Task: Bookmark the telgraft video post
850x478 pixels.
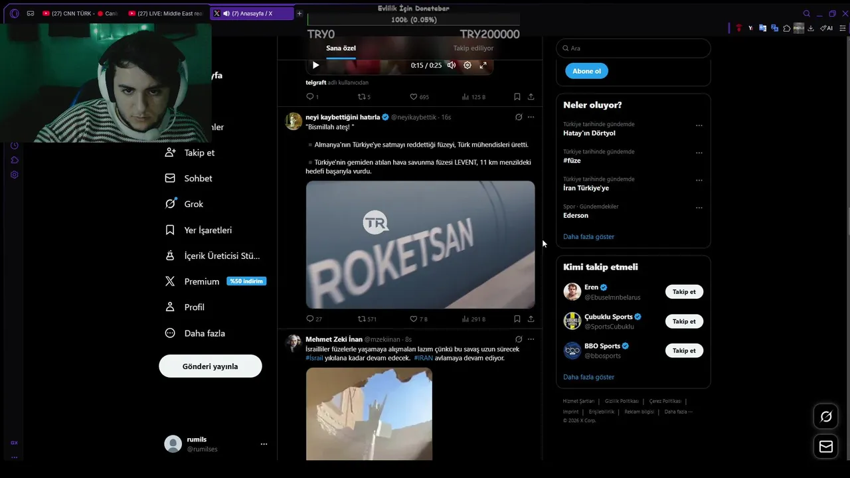Action: tap(517, 97)
